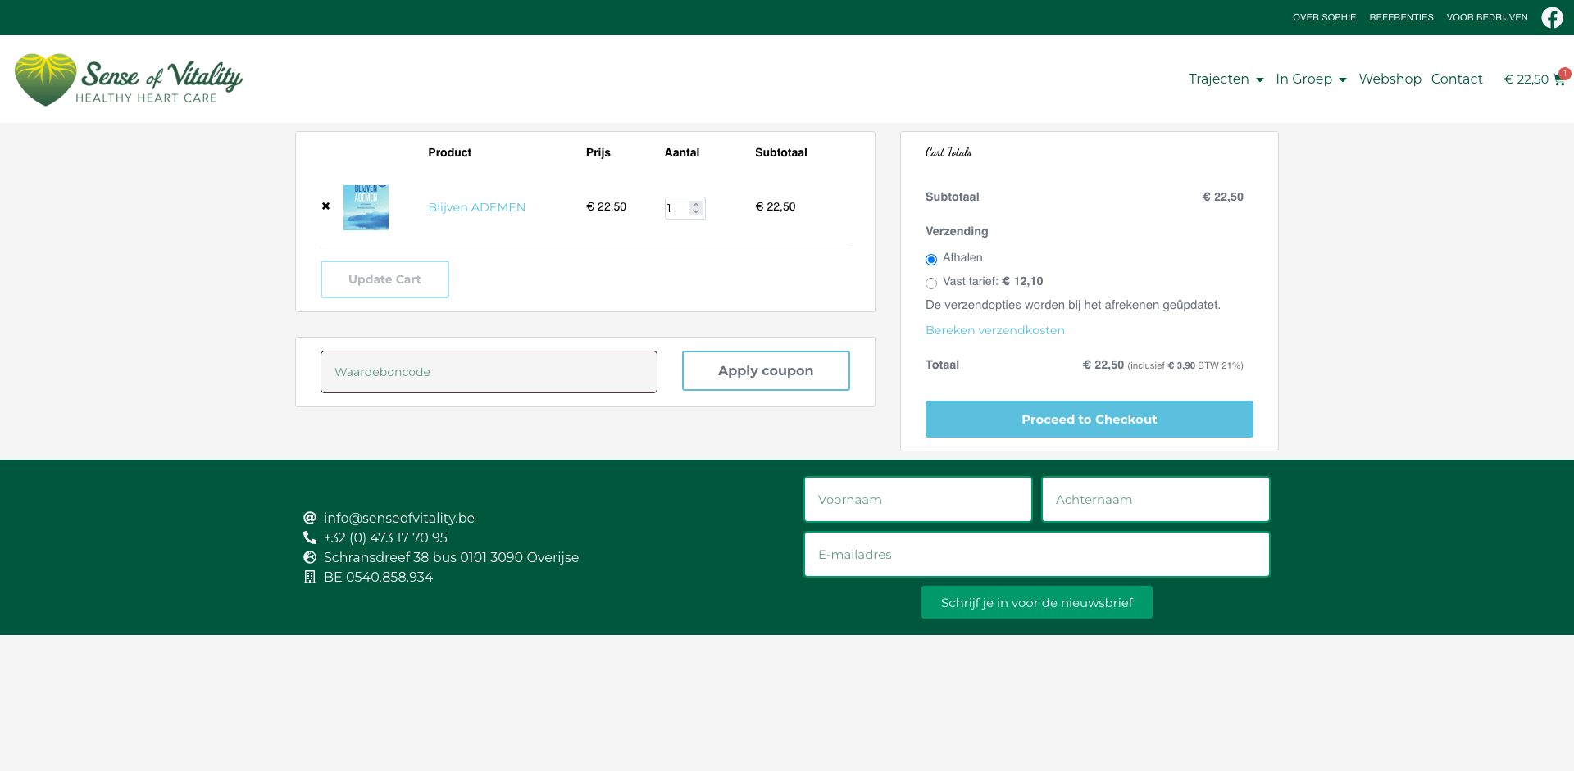Click the phone number +32 (0) 473 17 70 95
Image resolution: width=1574 pixels, height=771 pixels.
coord(385,537)
